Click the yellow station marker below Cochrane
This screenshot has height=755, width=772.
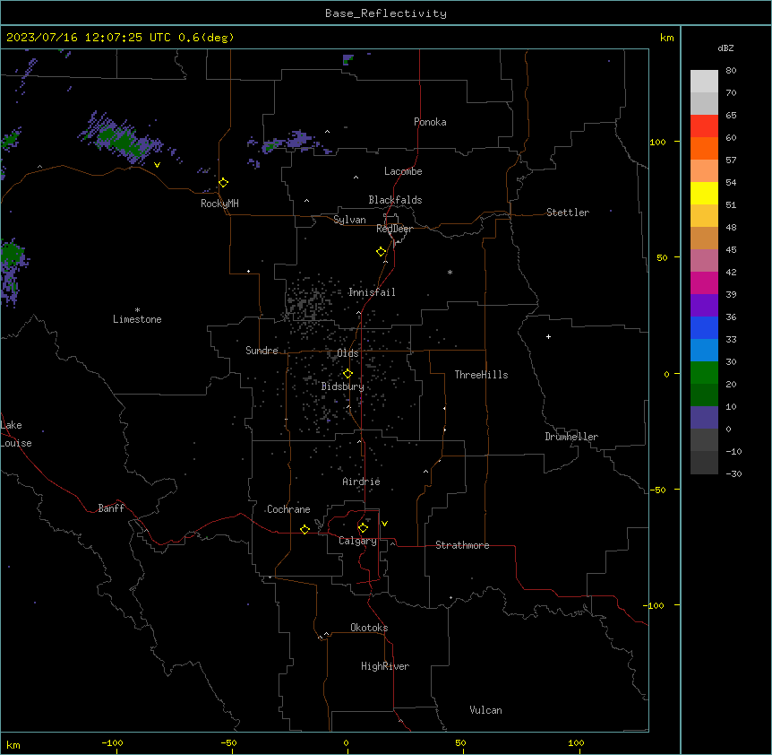coord(305,530)
